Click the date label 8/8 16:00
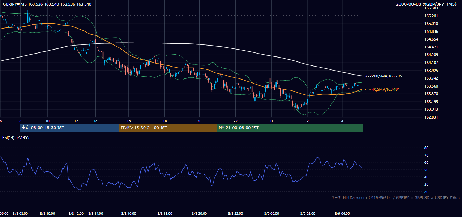462x217 pixels. click(129, 214)
